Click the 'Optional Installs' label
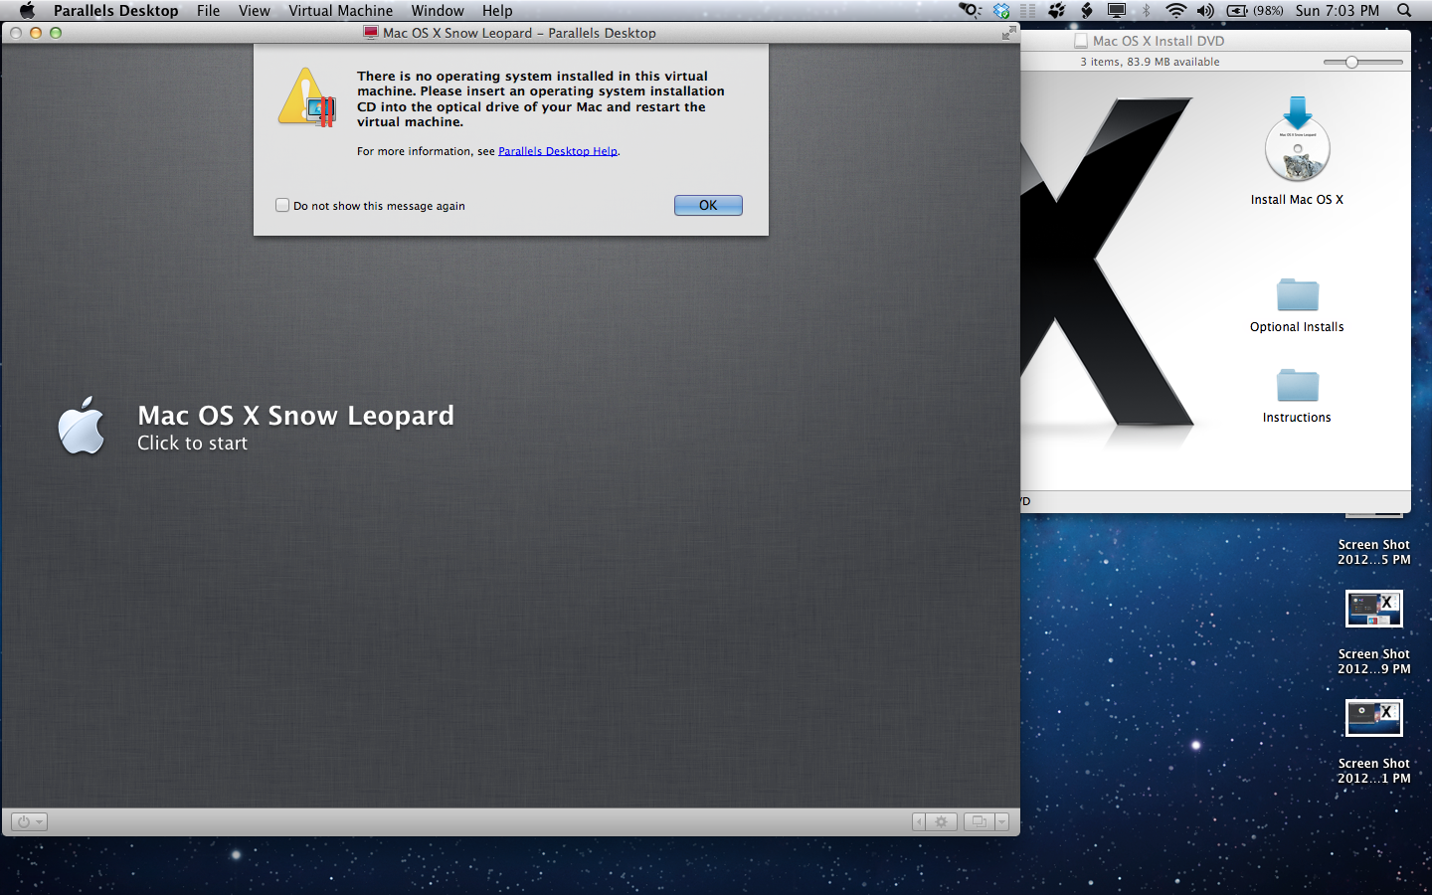The height and width of the screenshot is (895, 1432). [1297, 327]
